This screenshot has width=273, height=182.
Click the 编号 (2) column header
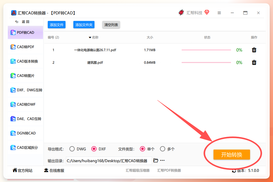pos(54,37)
